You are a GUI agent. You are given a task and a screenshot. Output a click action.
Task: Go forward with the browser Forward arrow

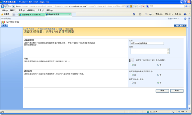pyautogui.click(x=7, y=6)
